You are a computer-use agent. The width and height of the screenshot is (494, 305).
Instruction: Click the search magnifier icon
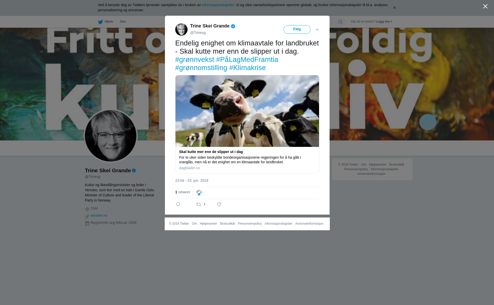[340, 22]
